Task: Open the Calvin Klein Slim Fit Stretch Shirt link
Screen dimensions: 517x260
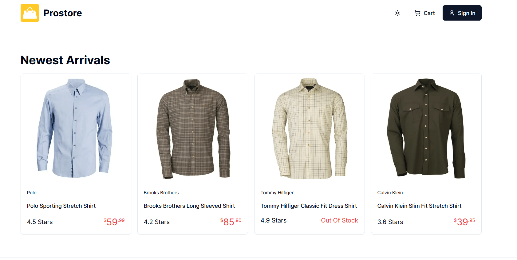Action: coord(419,206)
